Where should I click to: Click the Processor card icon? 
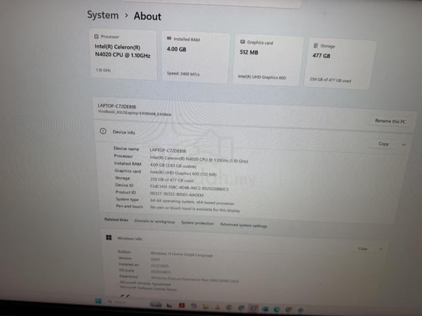coord(96,36)
